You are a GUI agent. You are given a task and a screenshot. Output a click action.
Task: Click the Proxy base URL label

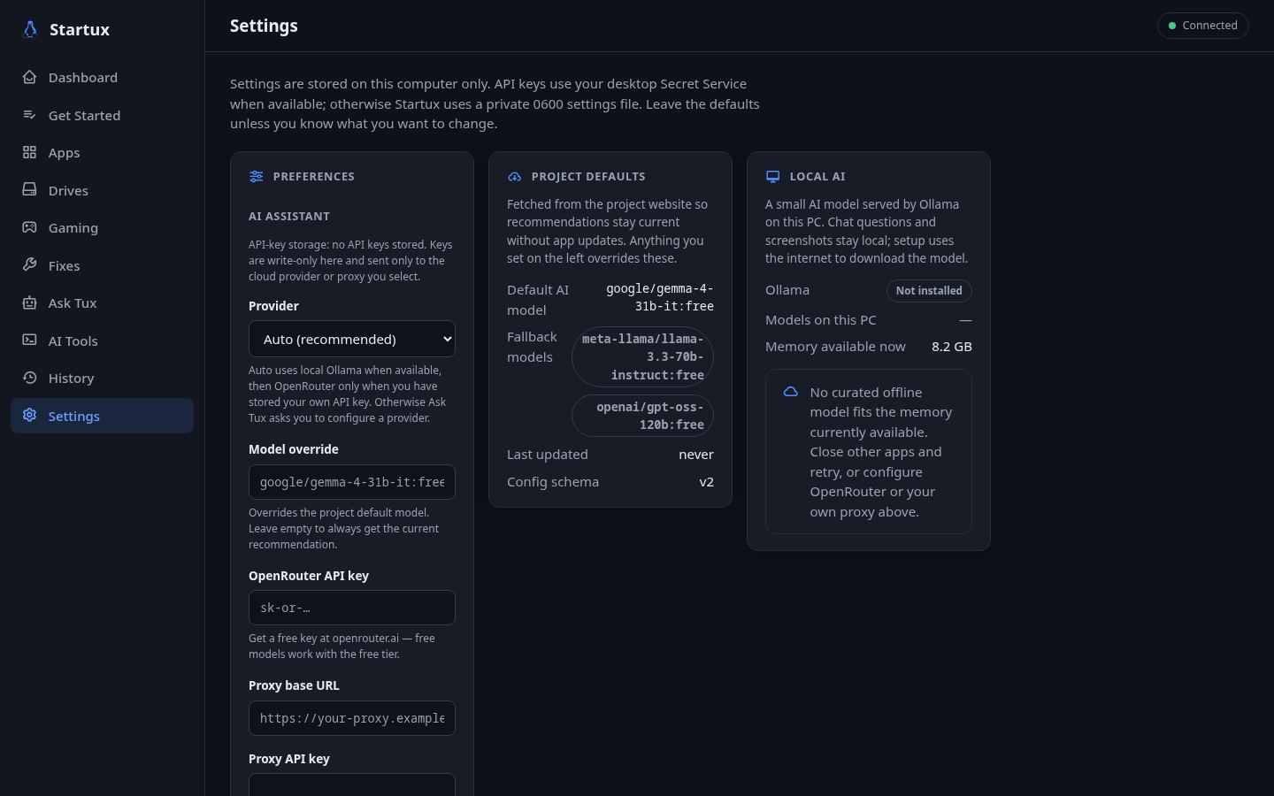coord(294,685)
